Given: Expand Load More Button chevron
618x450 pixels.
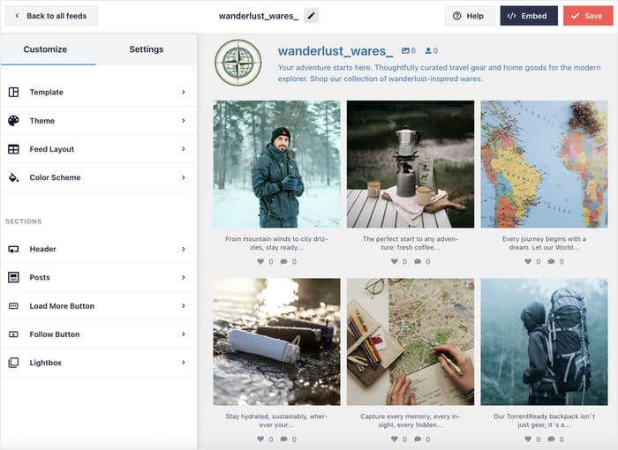Looking at the screenshot, I should 184,306.
